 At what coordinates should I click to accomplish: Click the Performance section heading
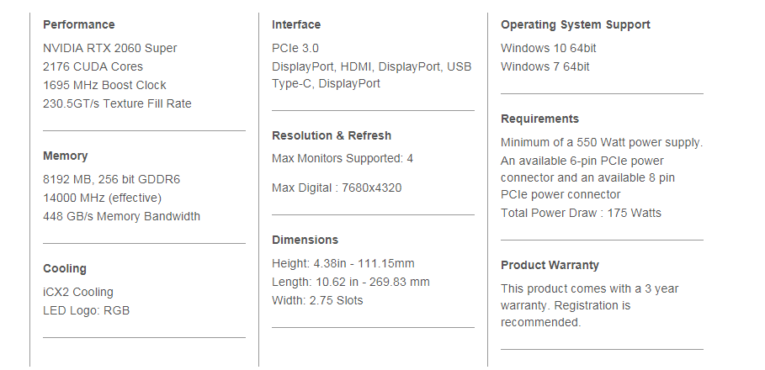78,24
